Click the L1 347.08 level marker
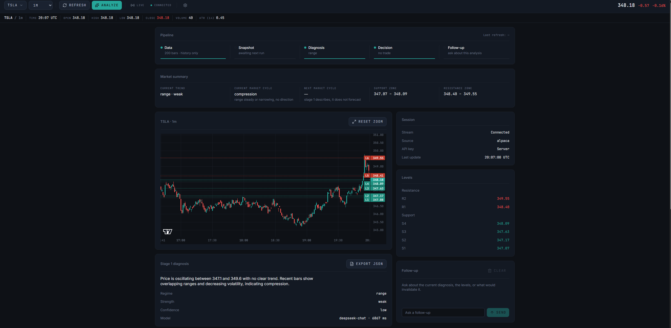 (x=374, y=200)
